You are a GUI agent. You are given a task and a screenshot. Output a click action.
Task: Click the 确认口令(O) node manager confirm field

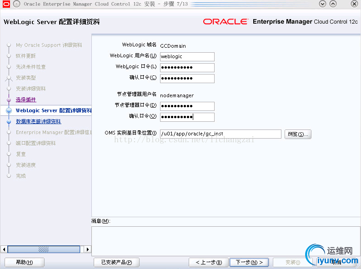pyautogui.click(x=187, y=117)
